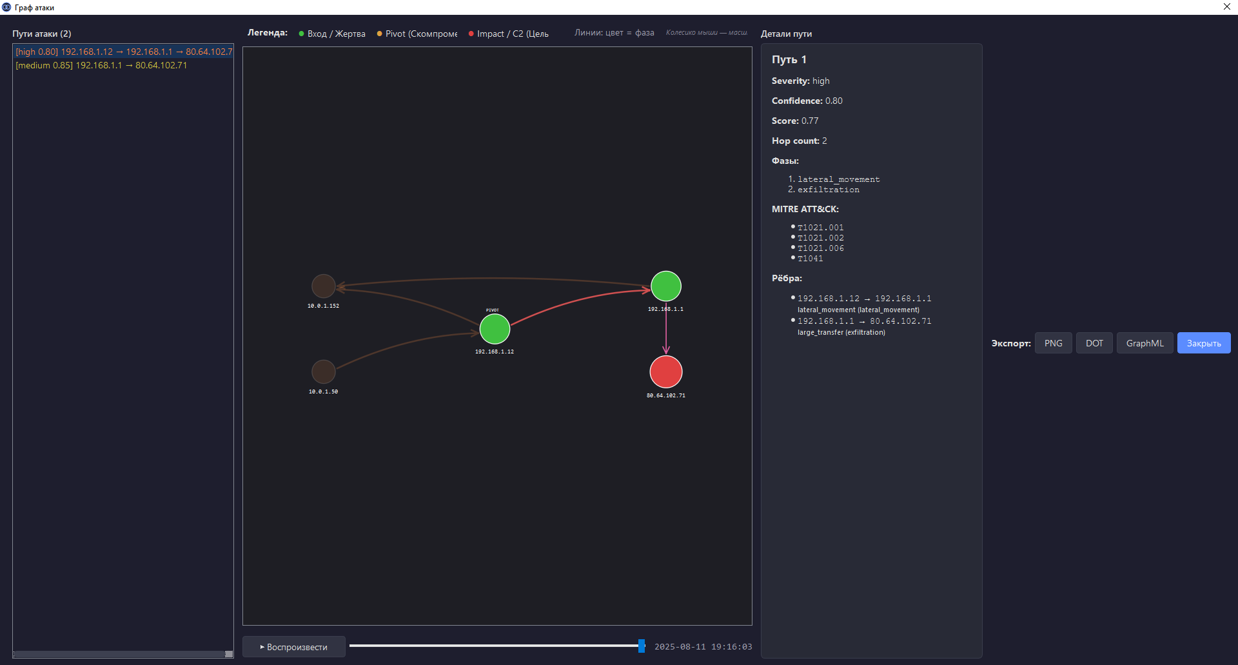Click the green node 192.168.1.1
This screenshot has width=1238, height=665.
[666, 286]
